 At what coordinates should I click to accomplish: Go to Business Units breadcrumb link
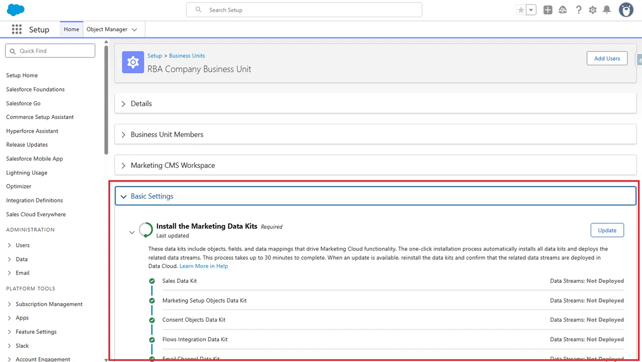187,56
